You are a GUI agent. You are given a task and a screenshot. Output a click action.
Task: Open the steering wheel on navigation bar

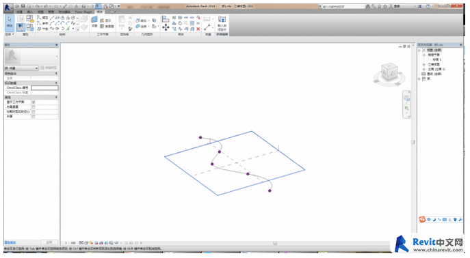point(406,98)
